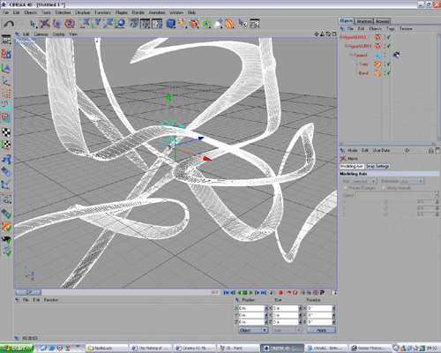Open the HyperNURBS objects palette icon
Image resolution: width=441 pixels, height=353 pixels.
click(194, 24)
